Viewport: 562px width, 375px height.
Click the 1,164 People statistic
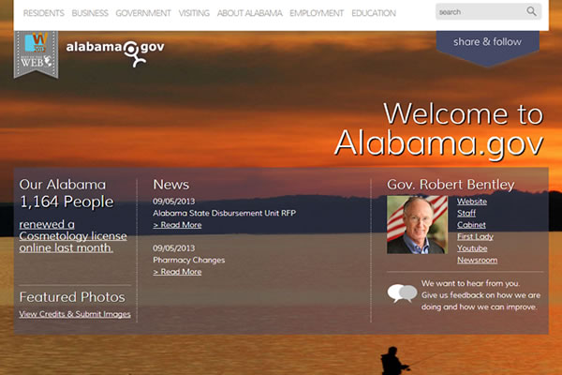pyautogui.click(x=67, y=202)
